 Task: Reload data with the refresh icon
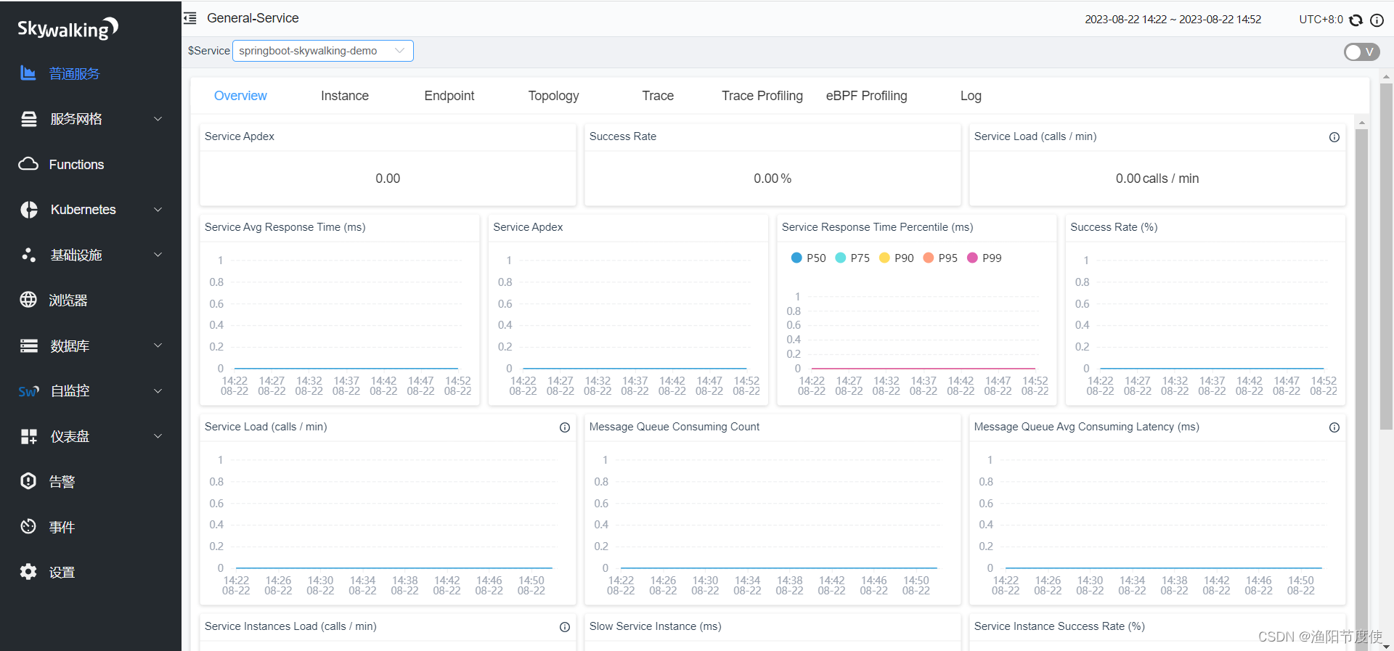[1356, 20]
